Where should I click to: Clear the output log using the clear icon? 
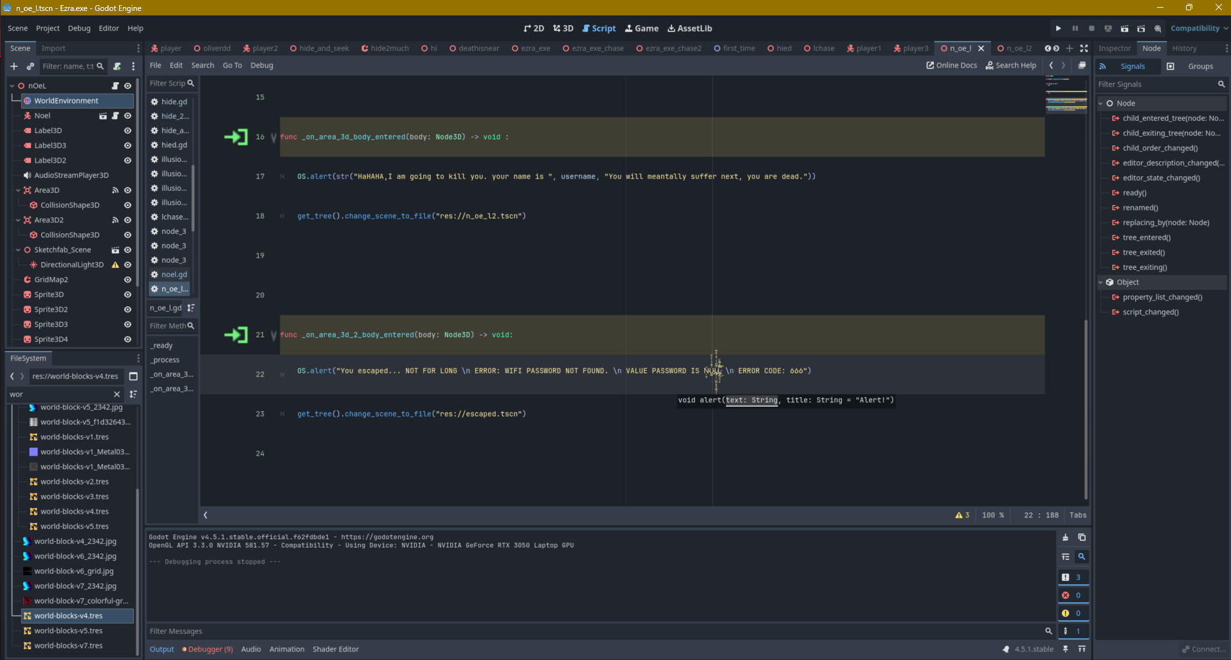(1065, 537)
